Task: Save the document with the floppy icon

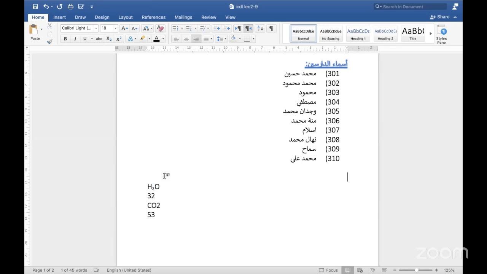Action: 35,6
